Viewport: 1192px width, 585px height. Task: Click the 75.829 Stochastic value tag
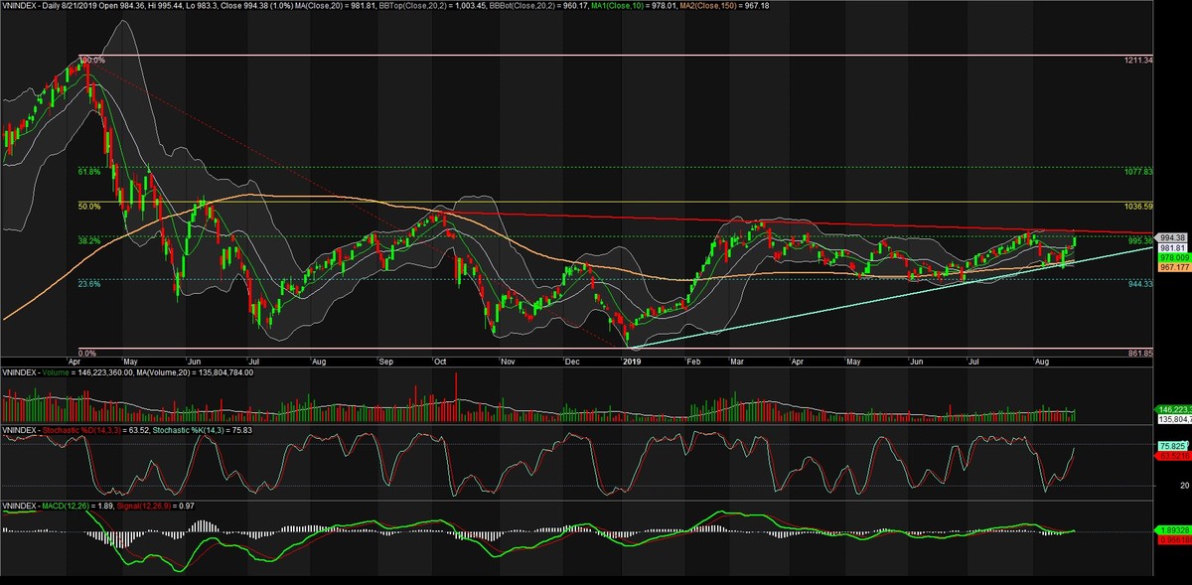tap(1173, 446)
